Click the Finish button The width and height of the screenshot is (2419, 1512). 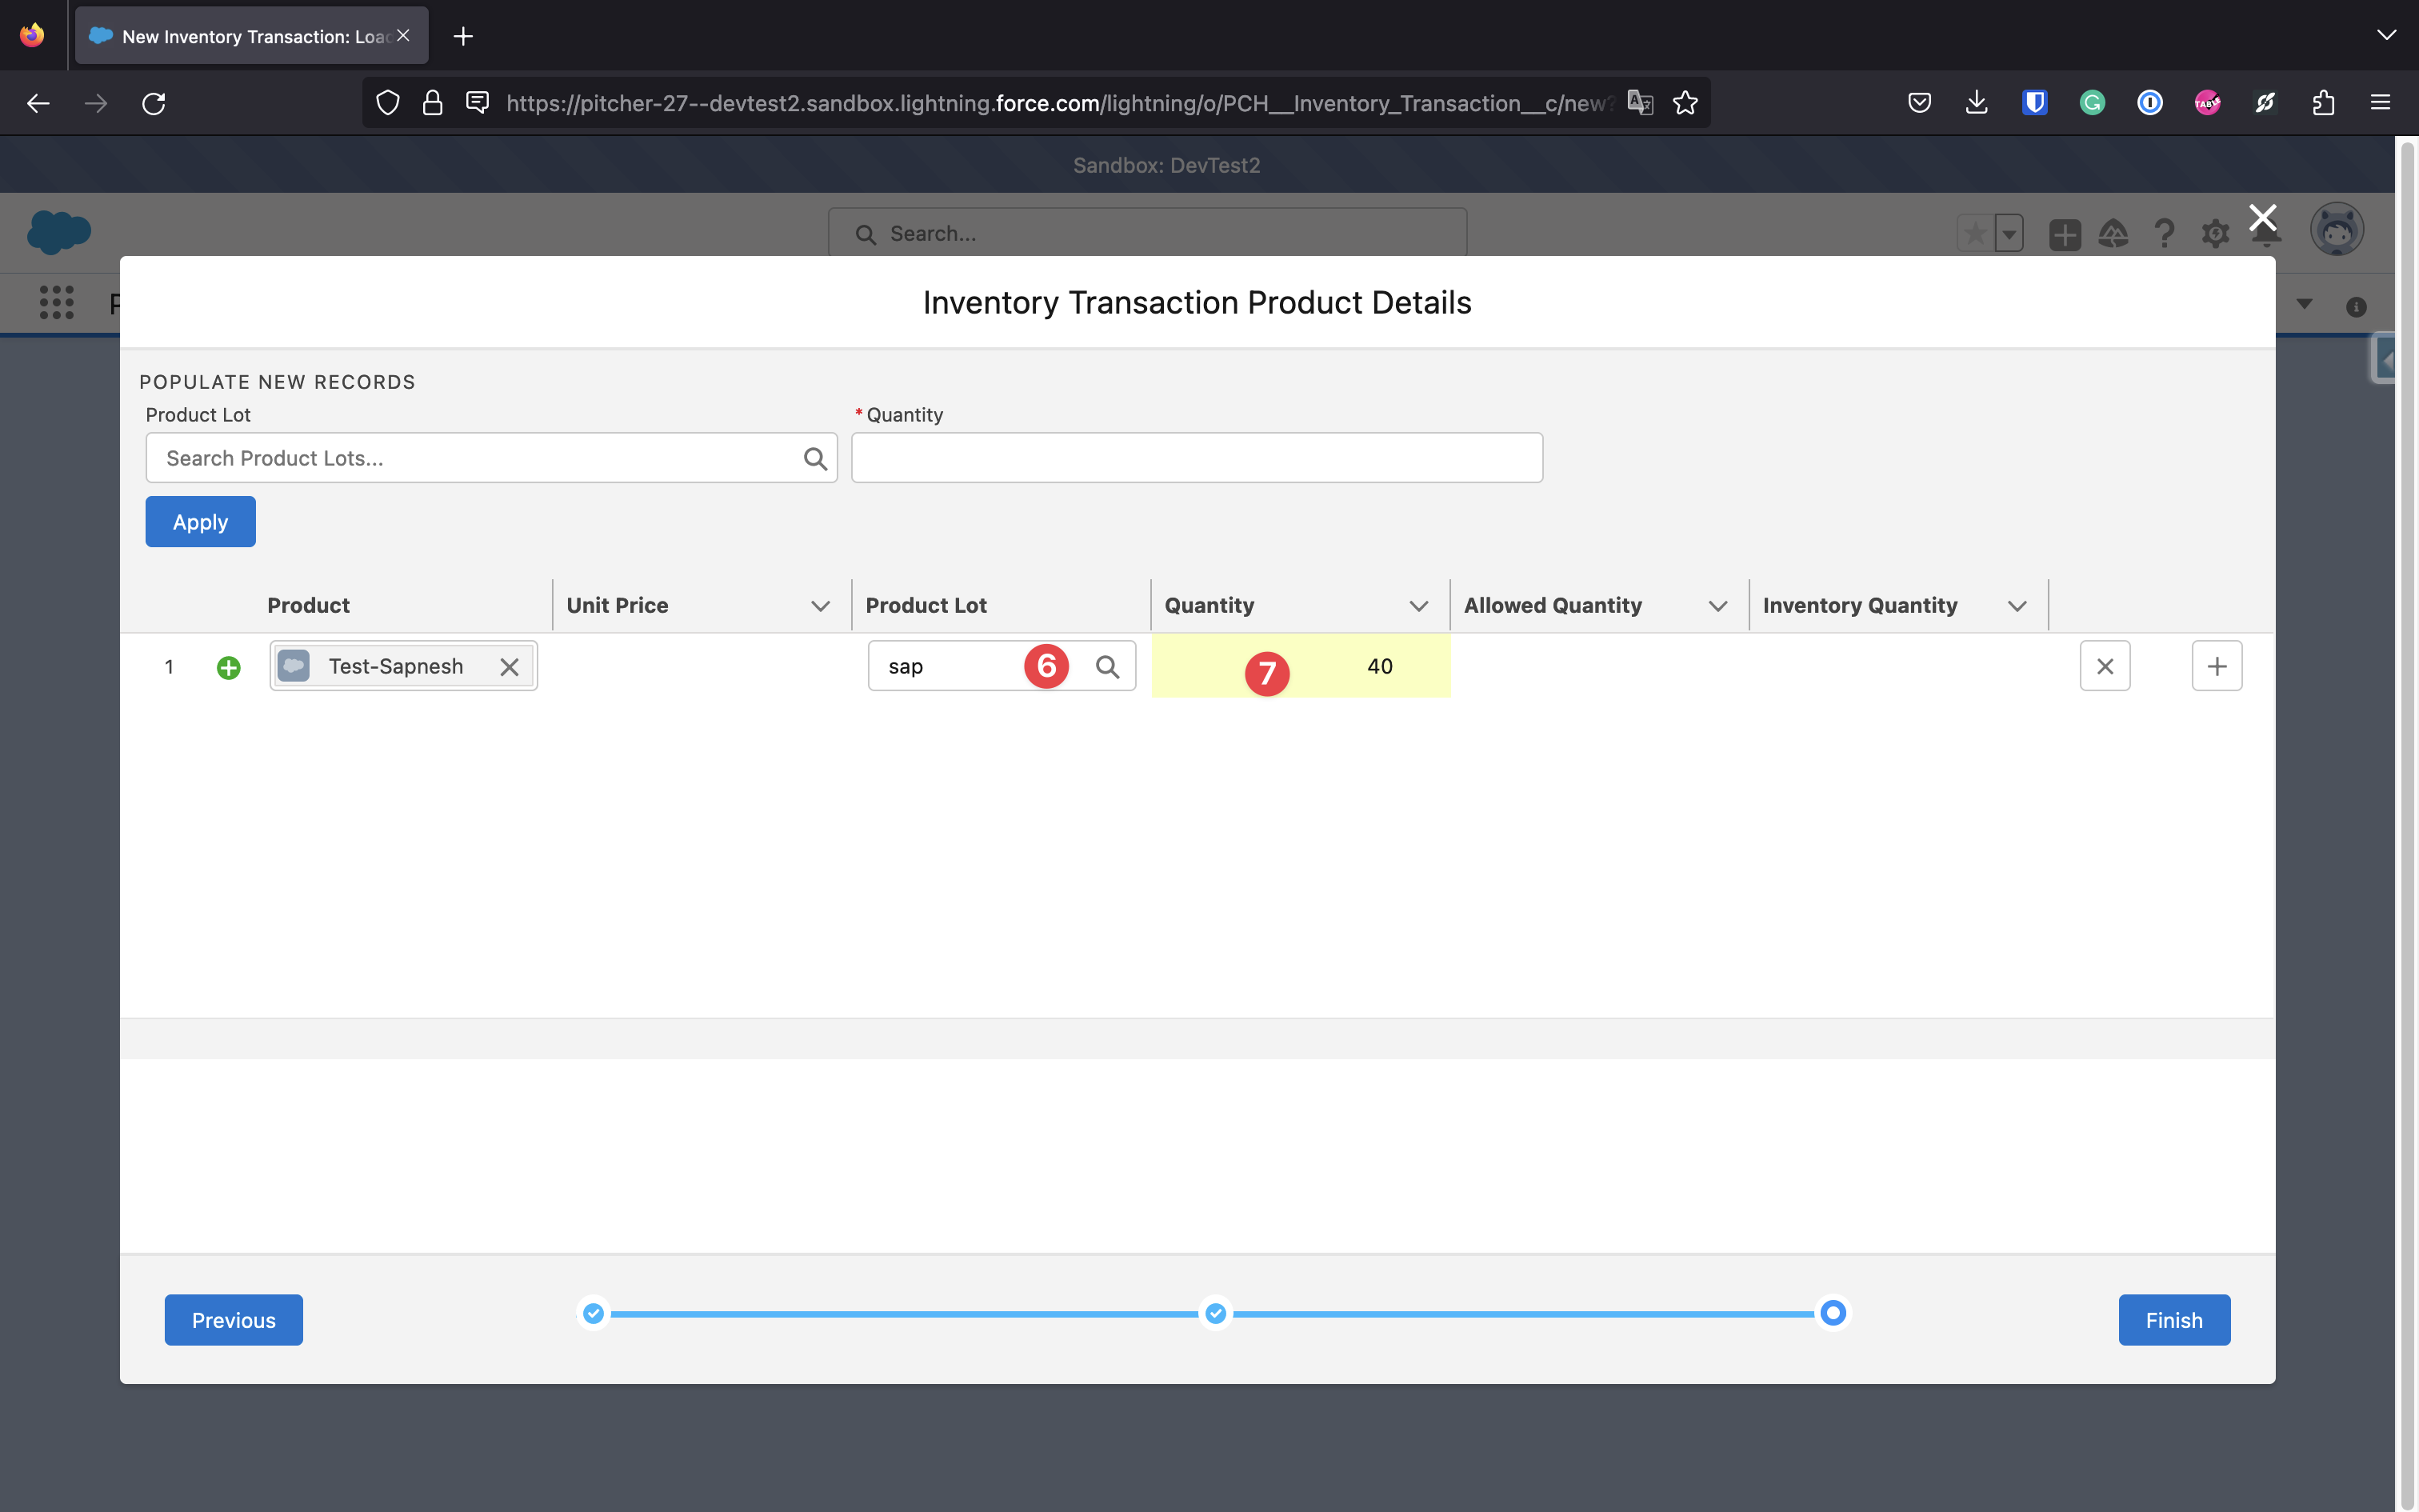click(x=2173, y=1320)
